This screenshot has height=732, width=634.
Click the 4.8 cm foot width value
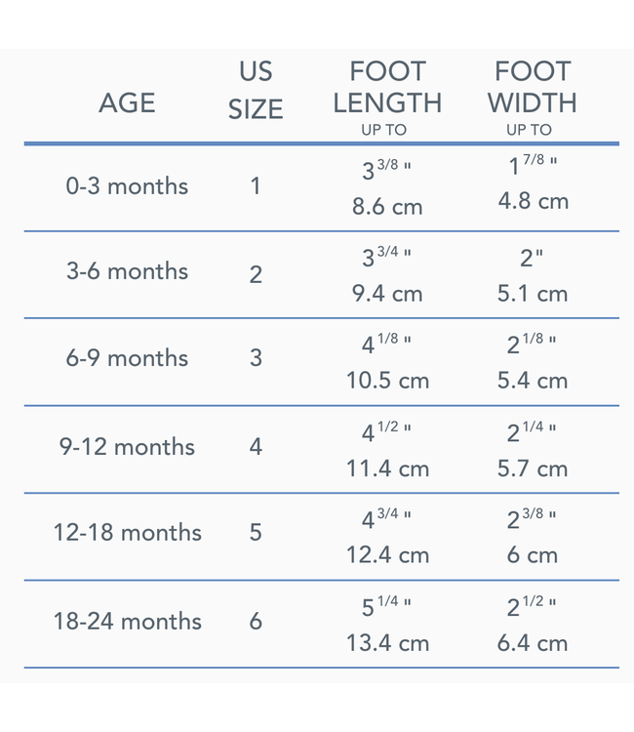(533, 202)
